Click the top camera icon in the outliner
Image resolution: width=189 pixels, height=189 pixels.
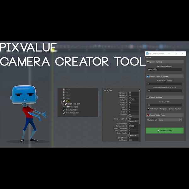tap(64, 92)
